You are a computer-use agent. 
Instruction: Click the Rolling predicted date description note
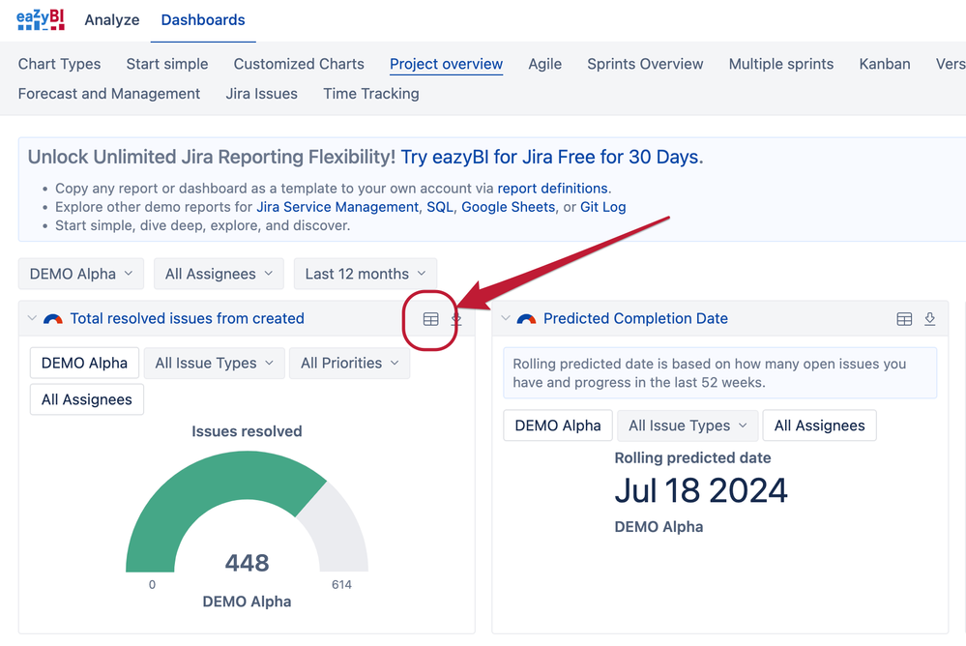pyautogui.click(x=720, y=373)
